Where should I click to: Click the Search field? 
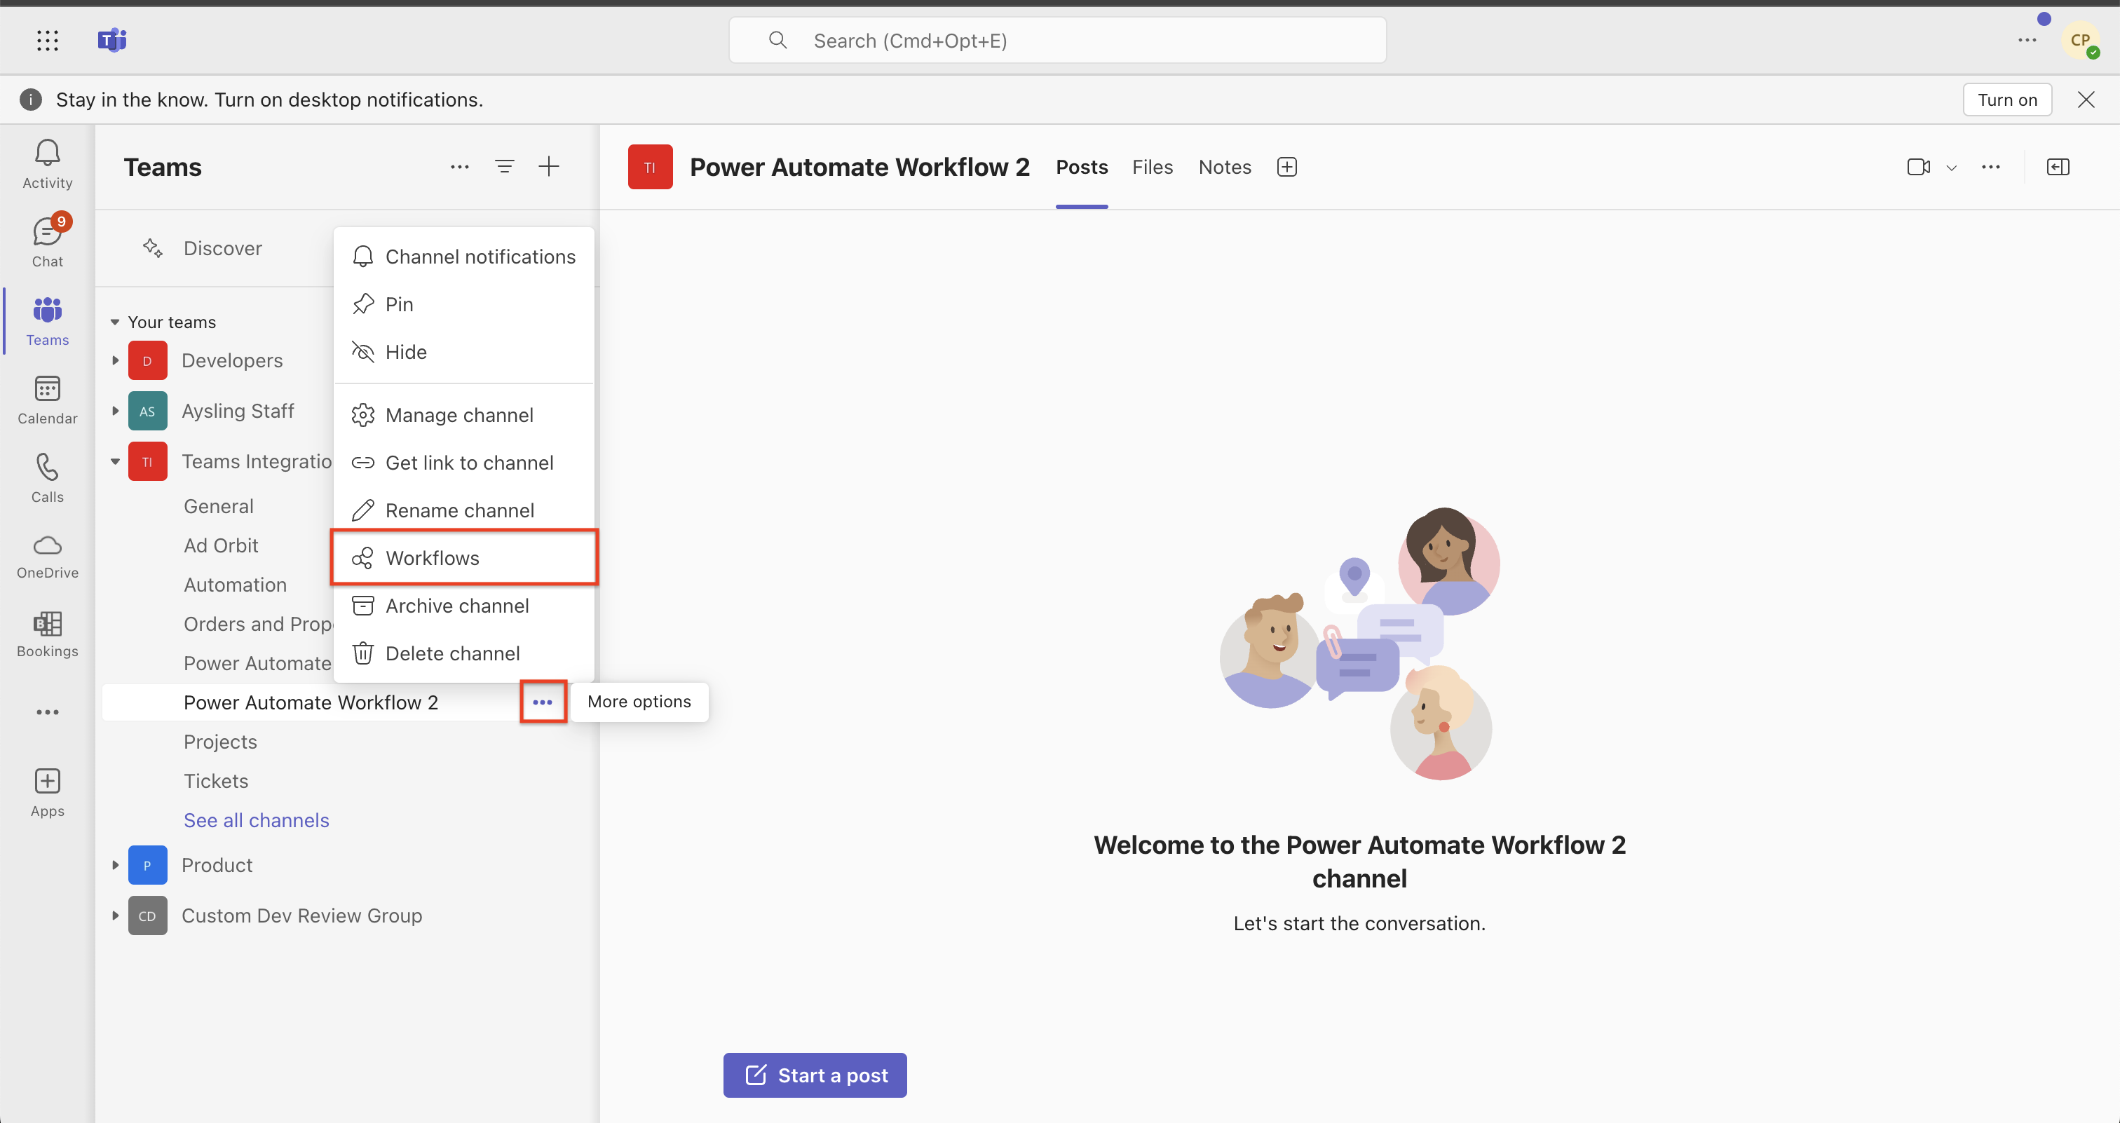[1056, 41]
